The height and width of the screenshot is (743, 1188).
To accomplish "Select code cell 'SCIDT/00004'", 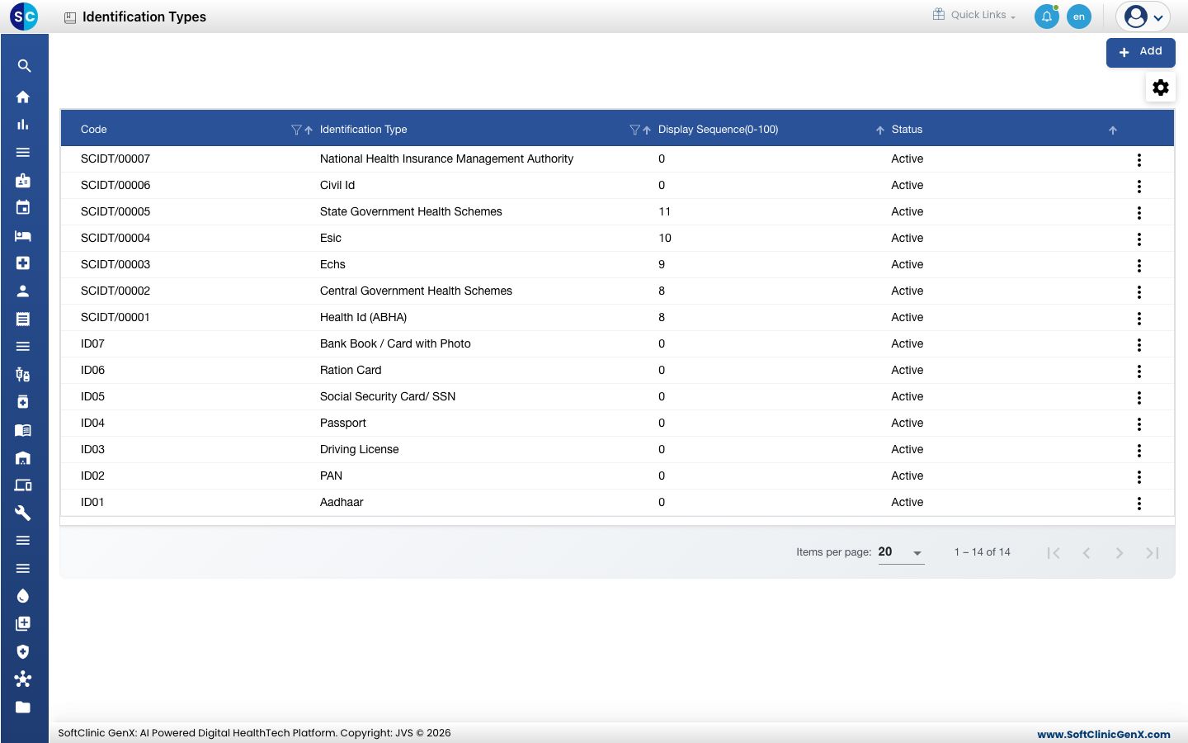I will [x=115, y=239].
